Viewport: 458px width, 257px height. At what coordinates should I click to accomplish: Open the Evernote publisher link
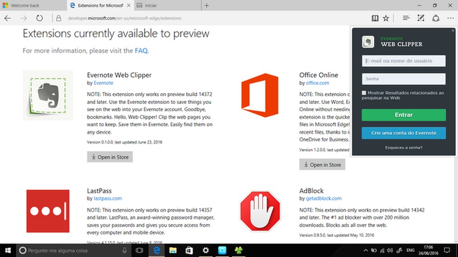[103, 83]
